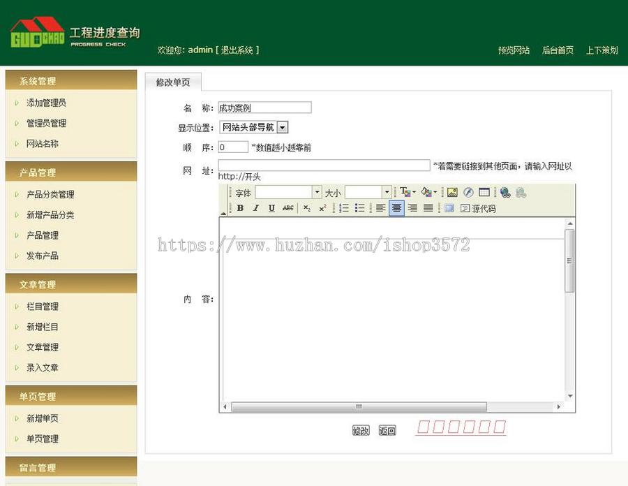
Task: Toggle center alignment button
Action: 396,208
